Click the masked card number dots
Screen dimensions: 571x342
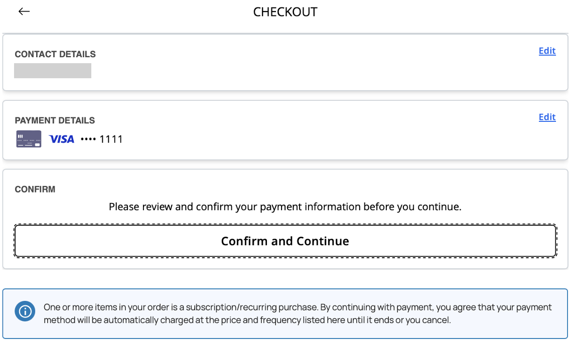88,139
